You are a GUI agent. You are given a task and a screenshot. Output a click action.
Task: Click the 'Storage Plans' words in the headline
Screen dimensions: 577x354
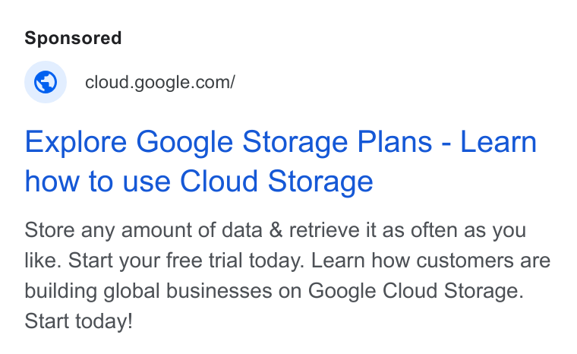[x=337, y=143]
